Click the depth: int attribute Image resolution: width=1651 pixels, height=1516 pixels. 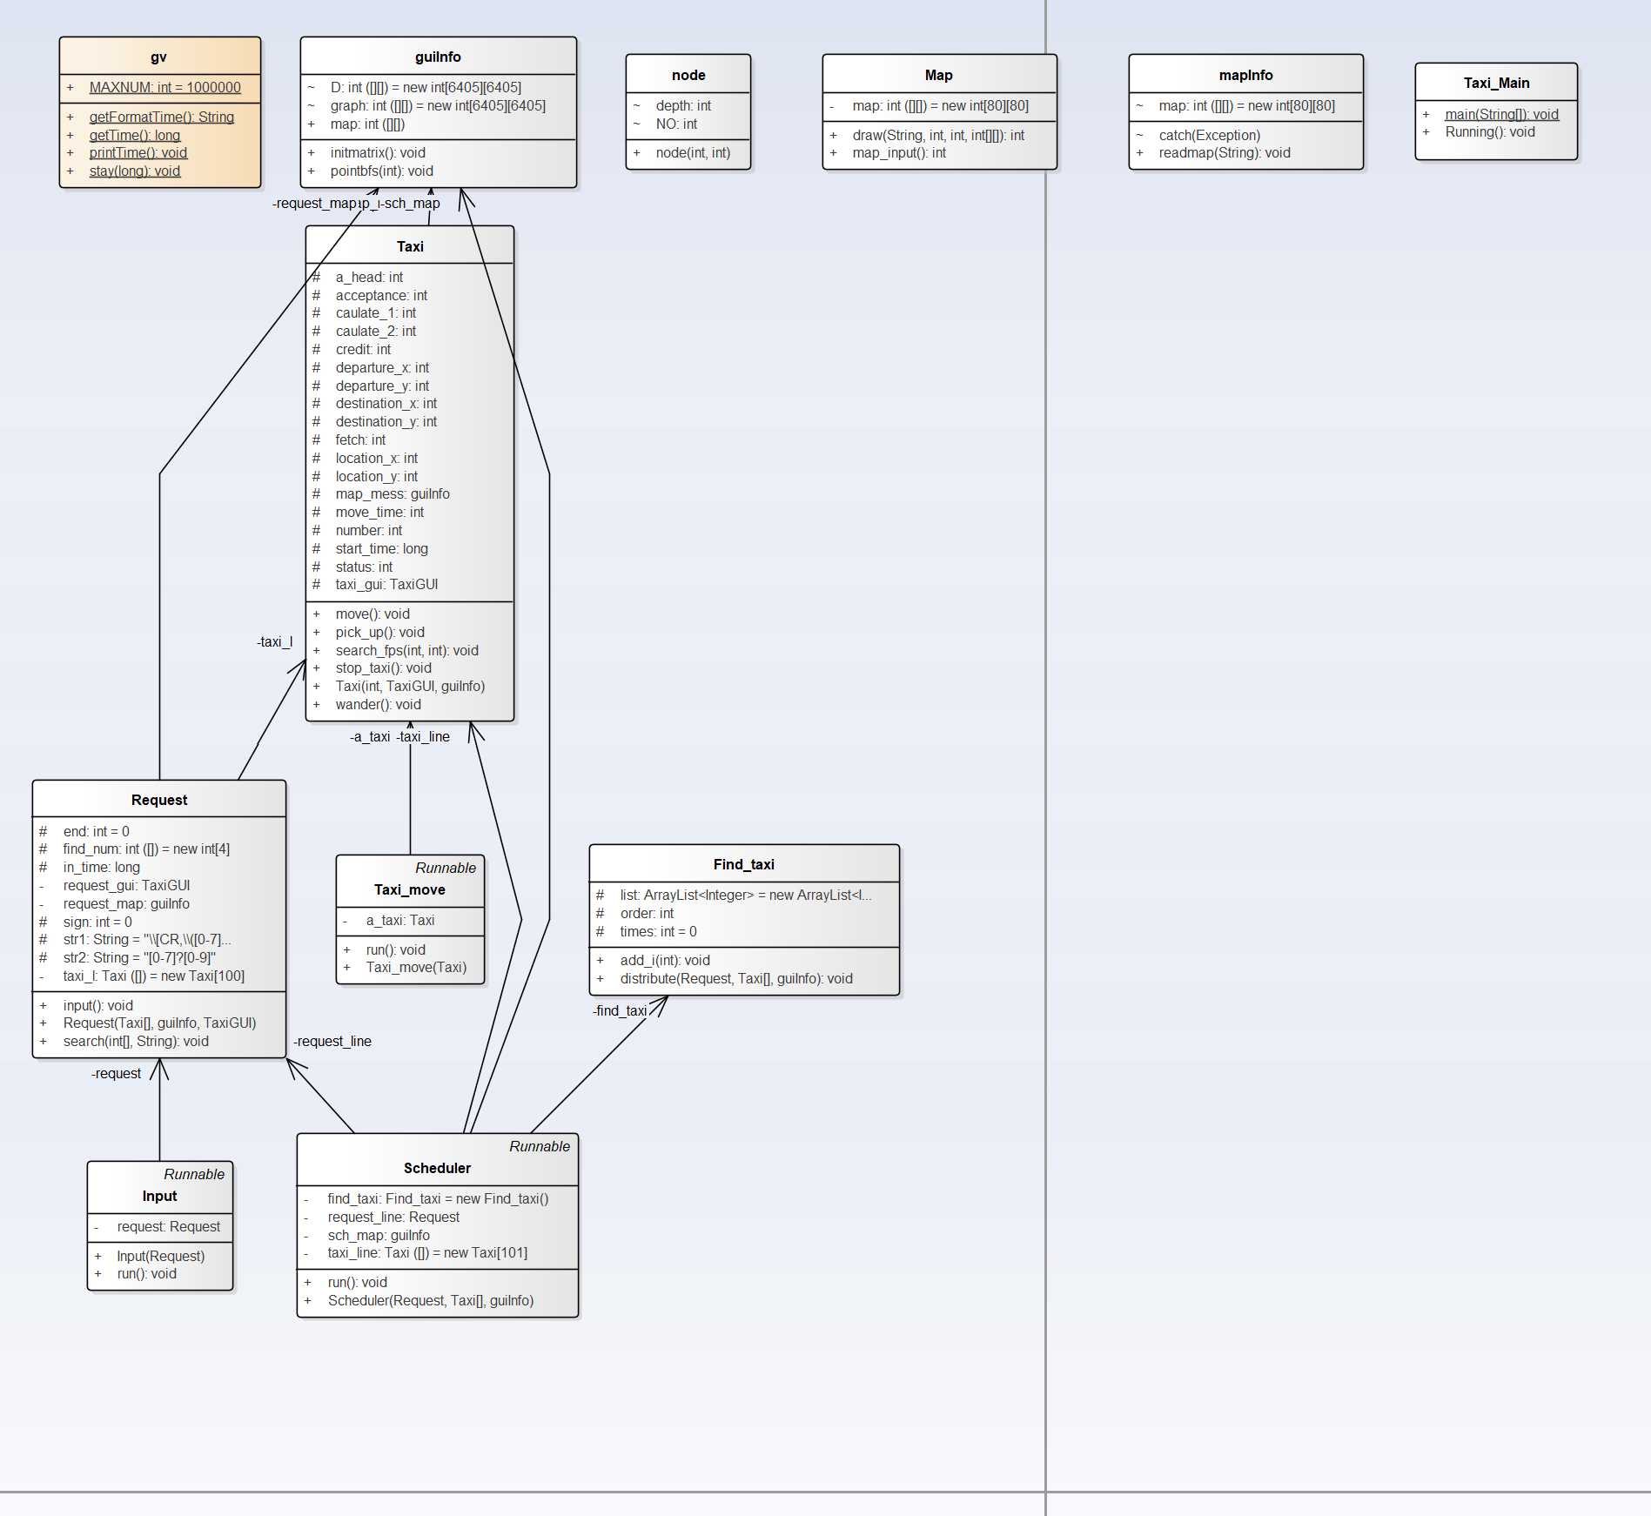point(683,105)
